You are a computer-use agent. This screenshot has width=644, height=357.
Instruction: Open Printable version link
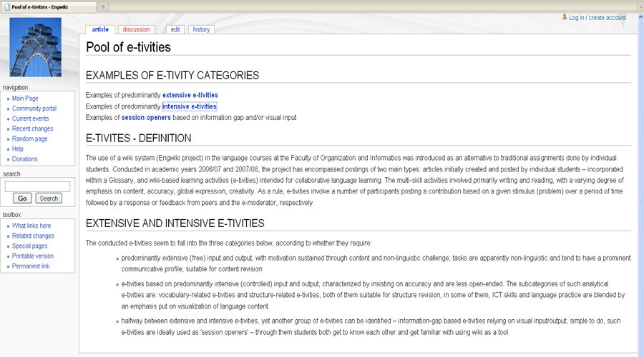(33, 256)
